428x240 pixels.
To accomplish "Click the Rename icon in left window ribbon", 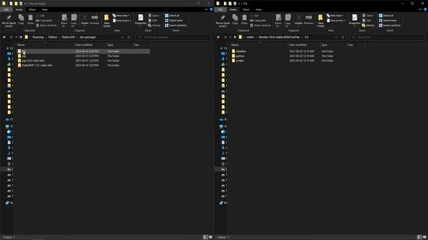I will click(x=94, y=20).
